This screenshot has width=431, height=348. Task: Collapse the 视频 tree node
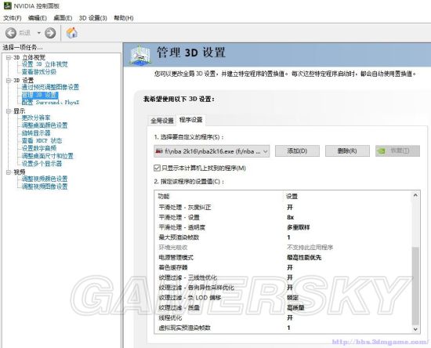9,172
